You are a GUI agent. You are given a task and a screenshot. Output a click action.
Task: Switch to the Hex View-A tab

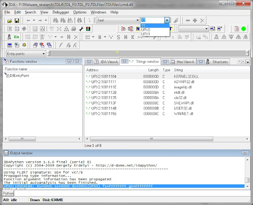tap(185, 62)
